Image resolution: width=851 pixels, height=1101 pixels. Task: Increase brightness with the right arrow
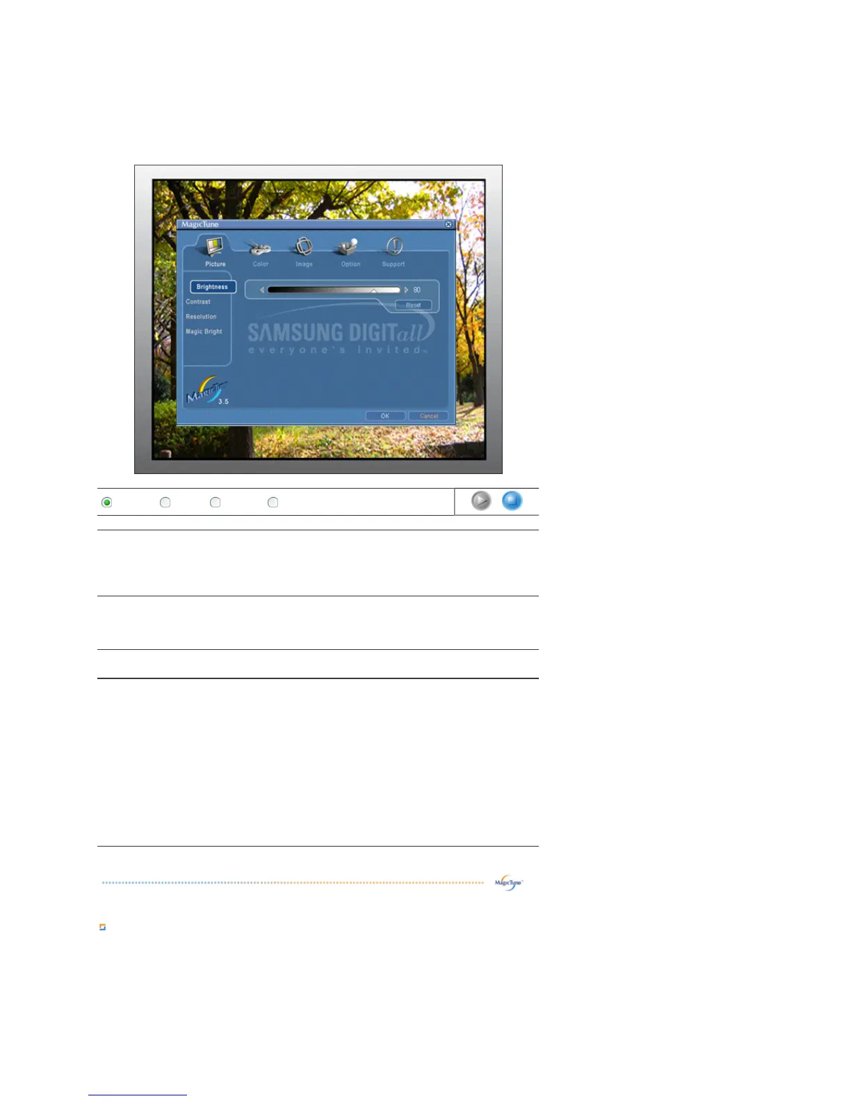pyautogui.click(x=406, y=290)
